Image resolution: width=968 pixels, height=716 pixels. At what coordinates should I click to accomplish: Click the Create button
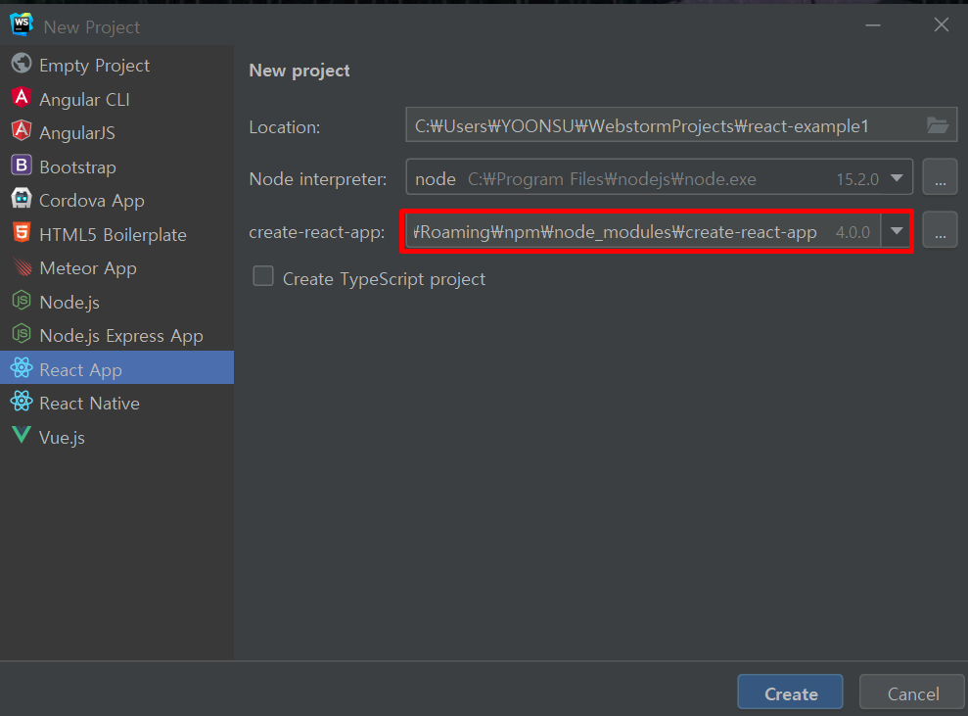point(790,693)
